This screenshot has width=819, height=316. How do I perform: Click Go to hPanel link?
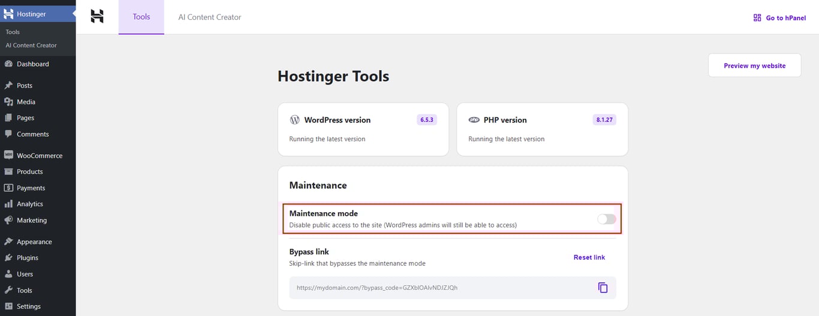779,18
